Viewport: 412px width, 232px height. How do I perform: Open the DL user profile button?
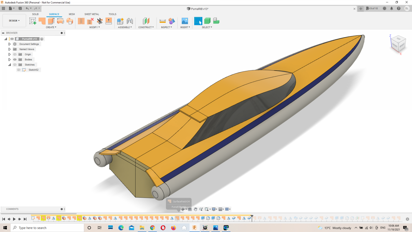point(407,9)
